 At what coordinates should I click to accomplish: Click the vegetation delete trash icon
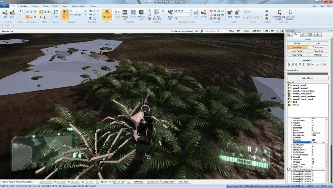(x=303, y=65)
